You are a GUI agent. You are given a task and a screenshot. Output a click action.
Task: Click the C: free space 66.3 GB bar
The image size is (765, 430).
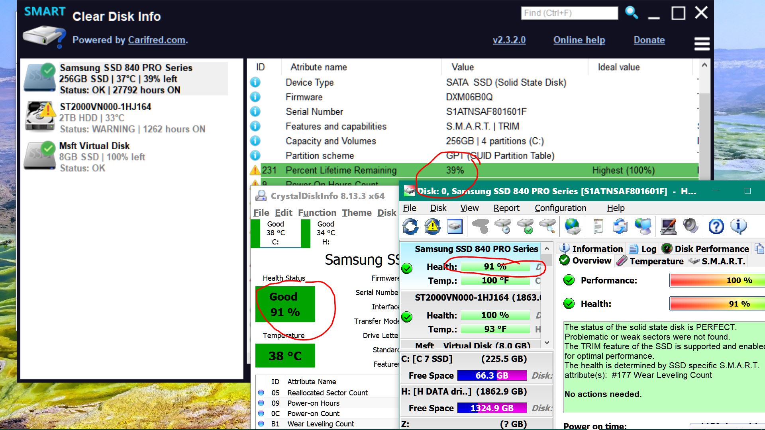492,375
